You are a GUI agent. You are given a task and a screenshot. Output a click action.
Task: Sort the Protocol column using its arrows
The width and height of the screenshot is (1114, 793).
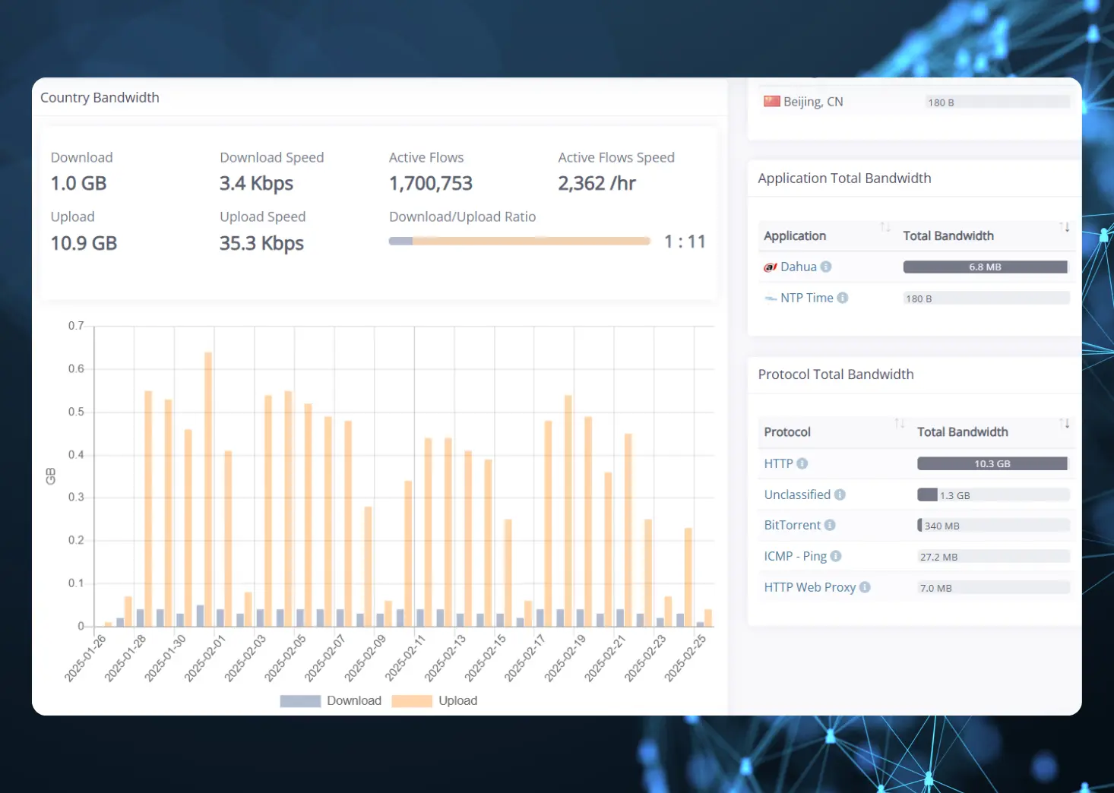(x=900, y=423)
